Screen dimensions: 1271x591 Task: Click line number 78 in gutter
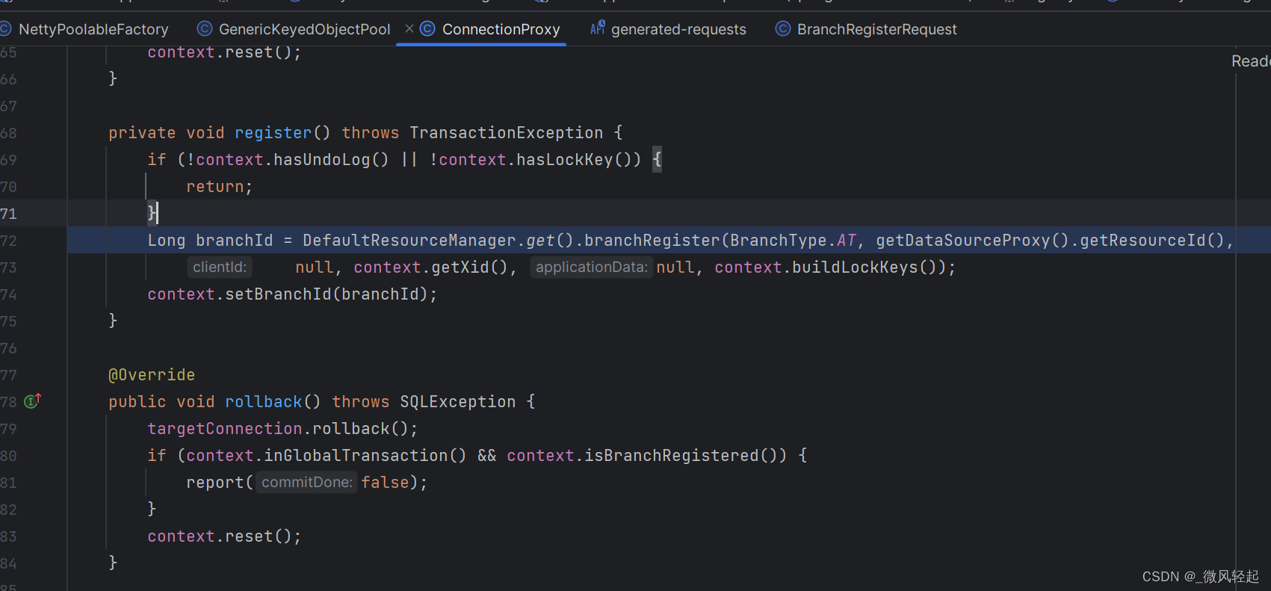8,402
